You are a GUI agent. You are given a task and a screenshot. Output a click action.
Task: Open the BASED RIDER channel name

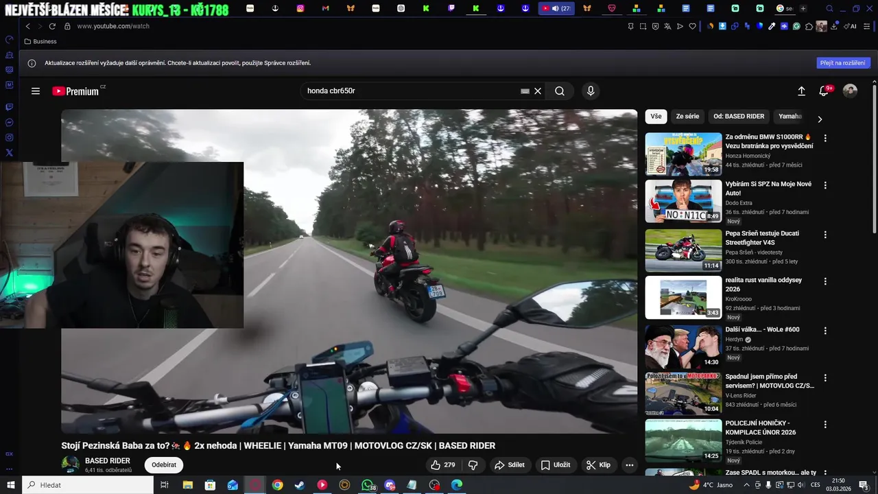pos(107,461)
